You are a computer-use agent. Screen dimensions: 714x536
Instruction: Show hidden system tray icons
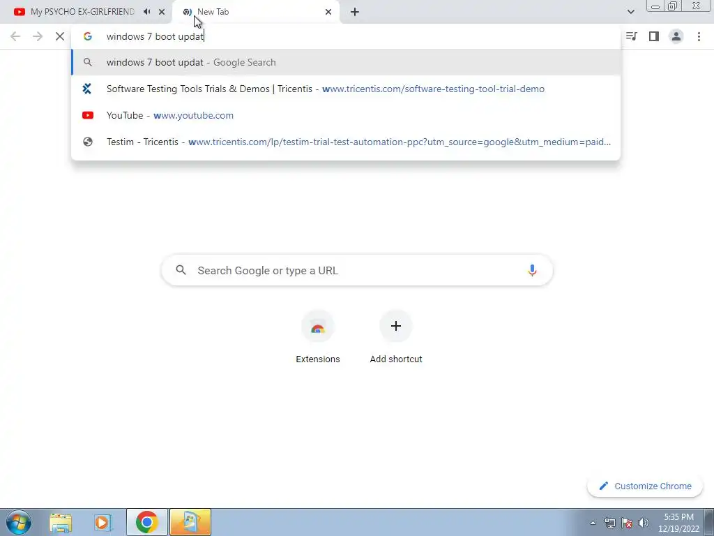[x=593, y=523]
